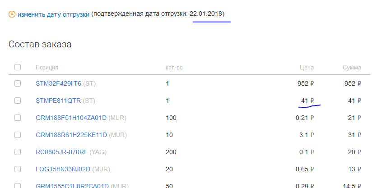Follow the GRM188F51H104ZA01D part link
The width and height of the screenshot is (386, 188).
[71, 118]
